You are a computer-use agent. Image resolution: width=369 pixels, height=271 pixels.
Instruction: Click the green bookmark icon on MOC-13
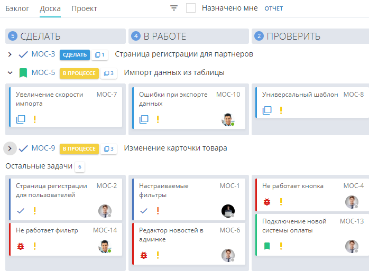[x=267, y=246]
